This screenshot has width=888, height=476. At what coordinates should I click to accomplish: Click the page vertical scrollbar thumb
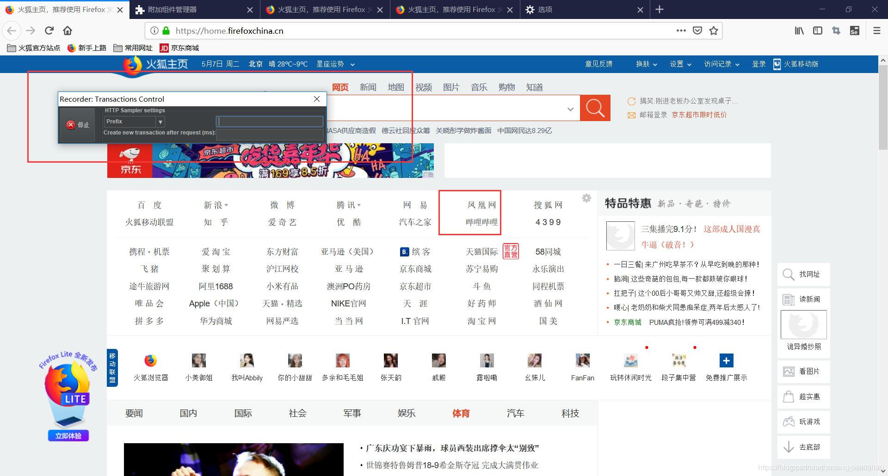[x=883, y=107]
